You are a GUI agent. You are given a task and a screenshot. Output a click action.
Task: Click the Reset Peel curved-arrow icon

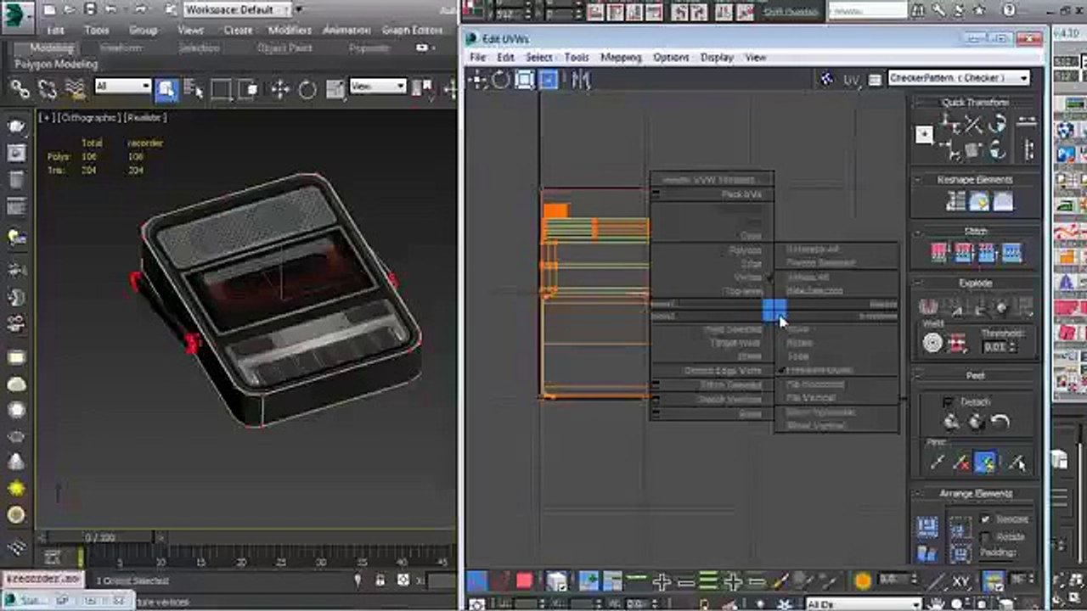coord(1000,421)
